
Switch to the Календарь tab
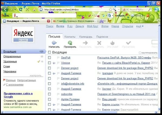click(x=86, y=37)
